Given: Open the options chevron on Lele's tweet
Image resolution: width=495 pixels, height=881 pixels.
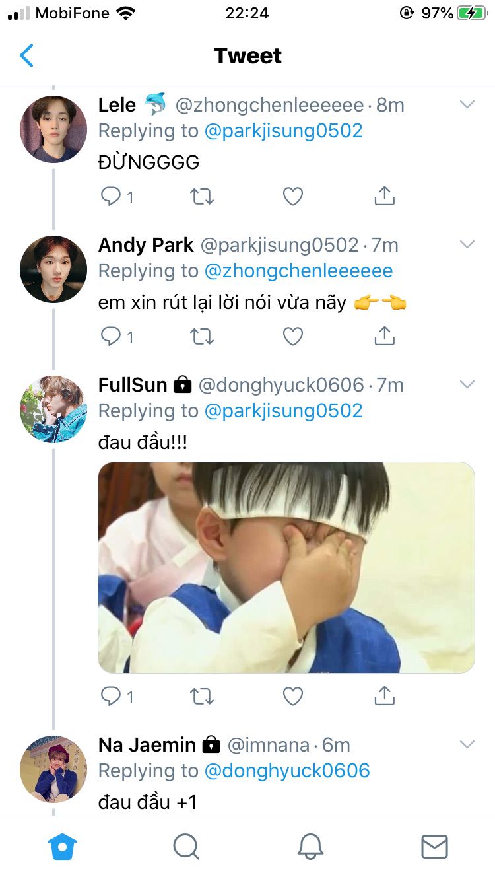Looking at the screenshot, I should pyautogui.click(x=467, y=104).
